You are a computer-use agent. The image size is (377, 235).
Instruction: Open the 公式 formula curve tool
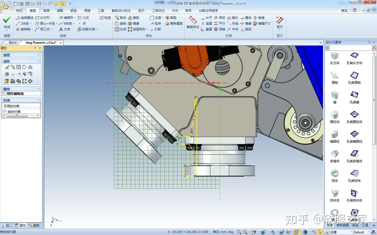tap(83, 18)
